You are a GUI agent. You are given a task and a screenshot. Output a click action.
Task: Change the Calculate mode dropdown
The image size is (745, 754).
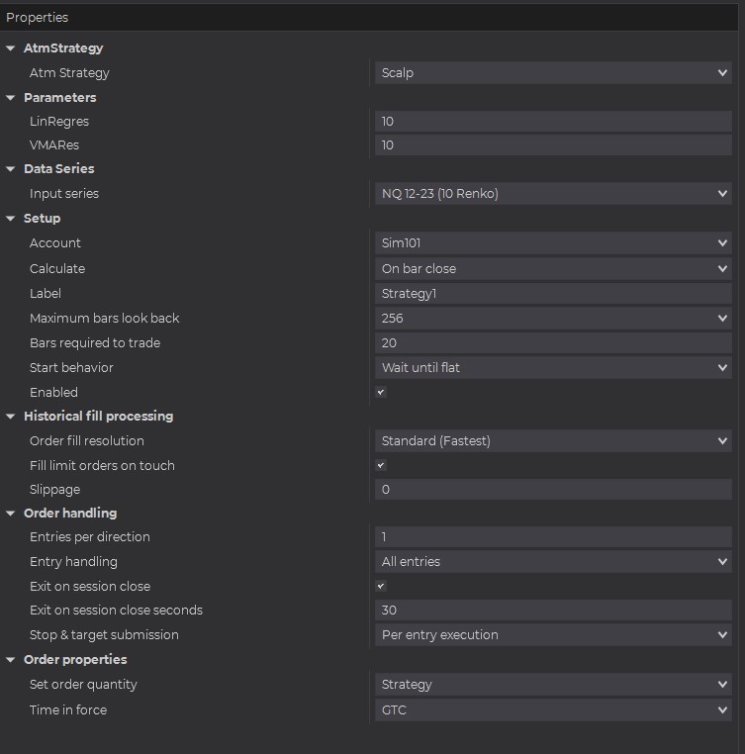coord(553,268)
